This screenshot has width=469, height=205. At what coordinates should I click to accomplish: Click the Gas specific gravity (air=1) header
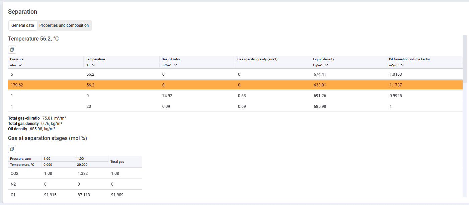tap(257, 59)
